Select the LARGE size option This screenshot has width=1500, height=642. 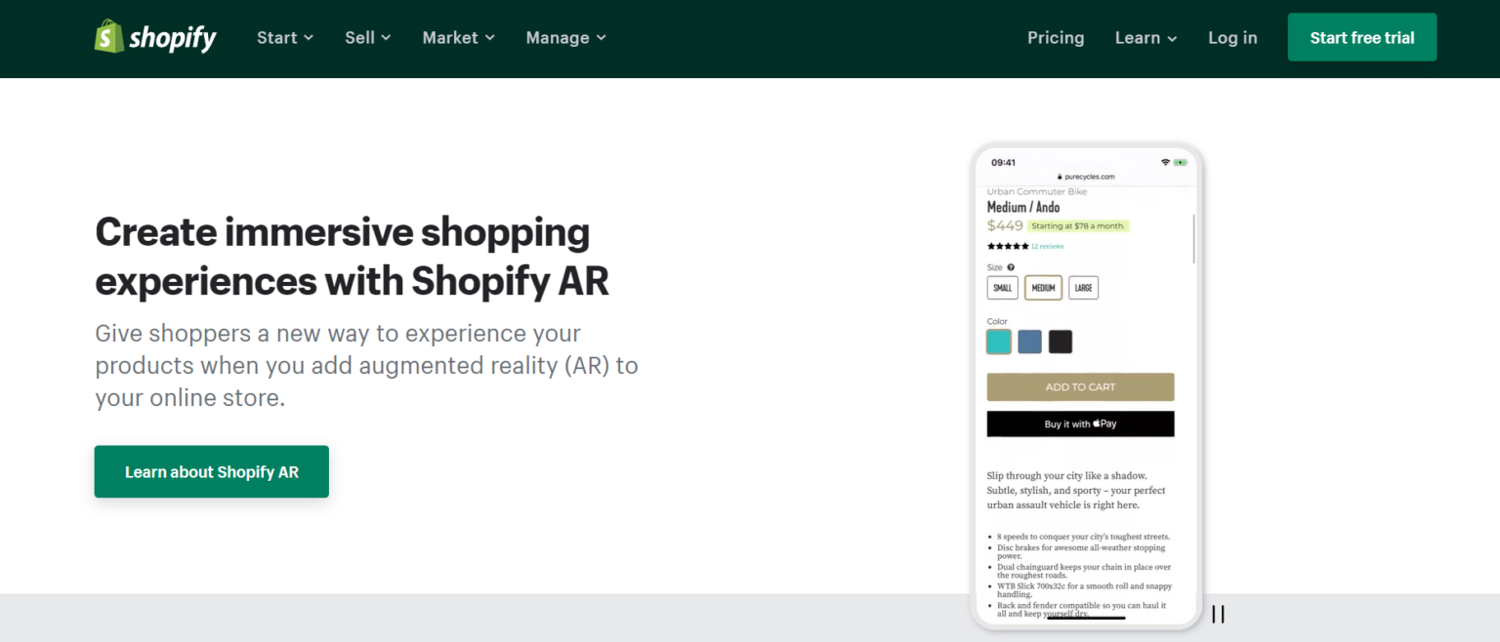coord(1085,288)
